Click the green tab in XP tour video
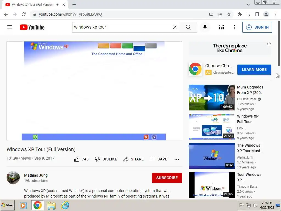 point(127,46)
